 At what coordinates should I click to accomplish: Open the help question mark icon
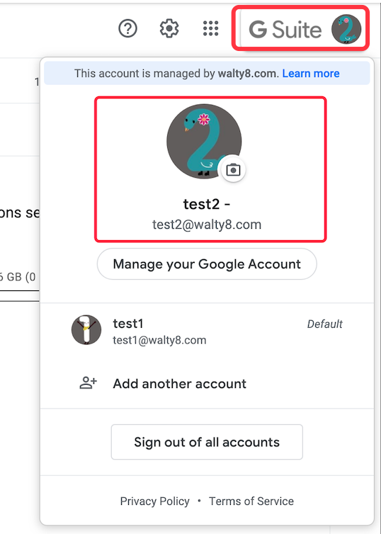127,28
